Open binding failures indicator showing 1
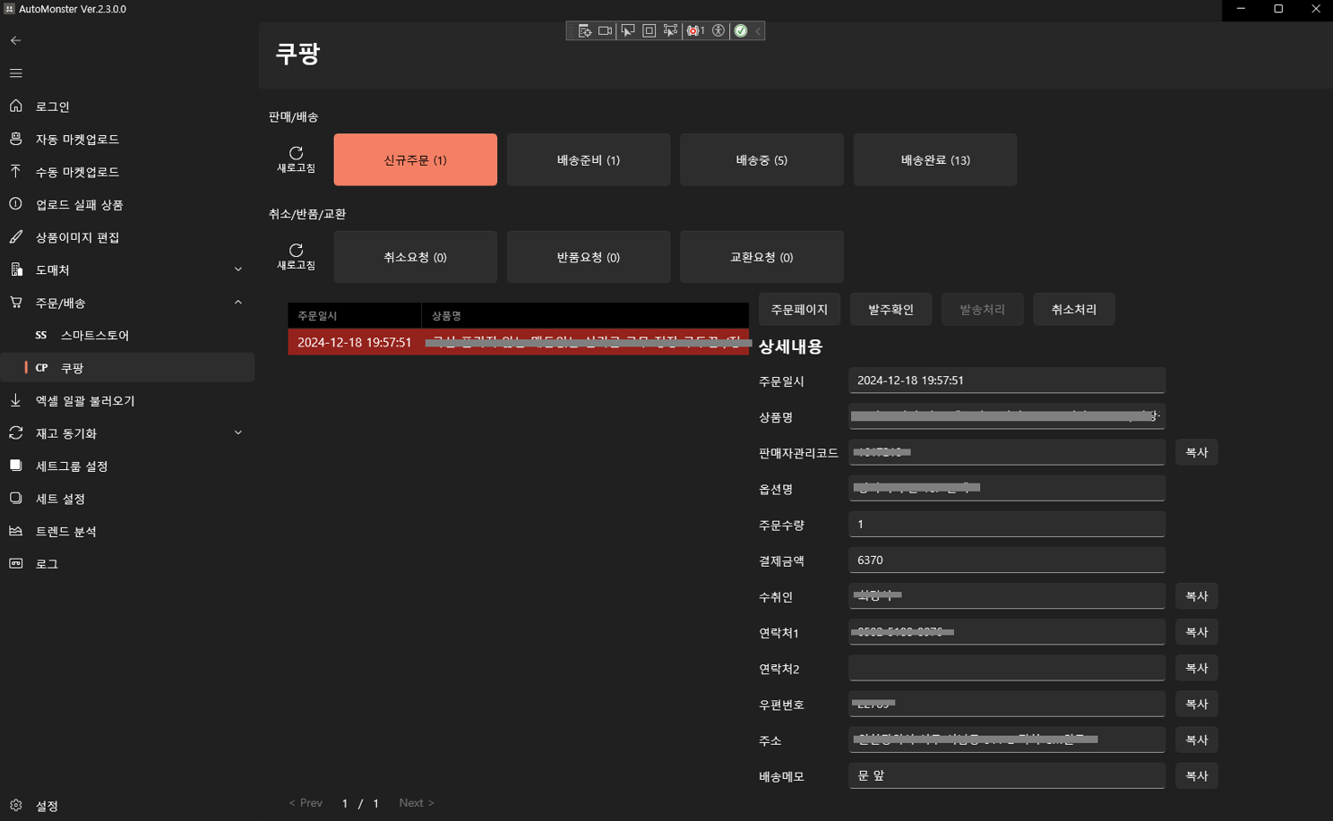 (695, 30)
